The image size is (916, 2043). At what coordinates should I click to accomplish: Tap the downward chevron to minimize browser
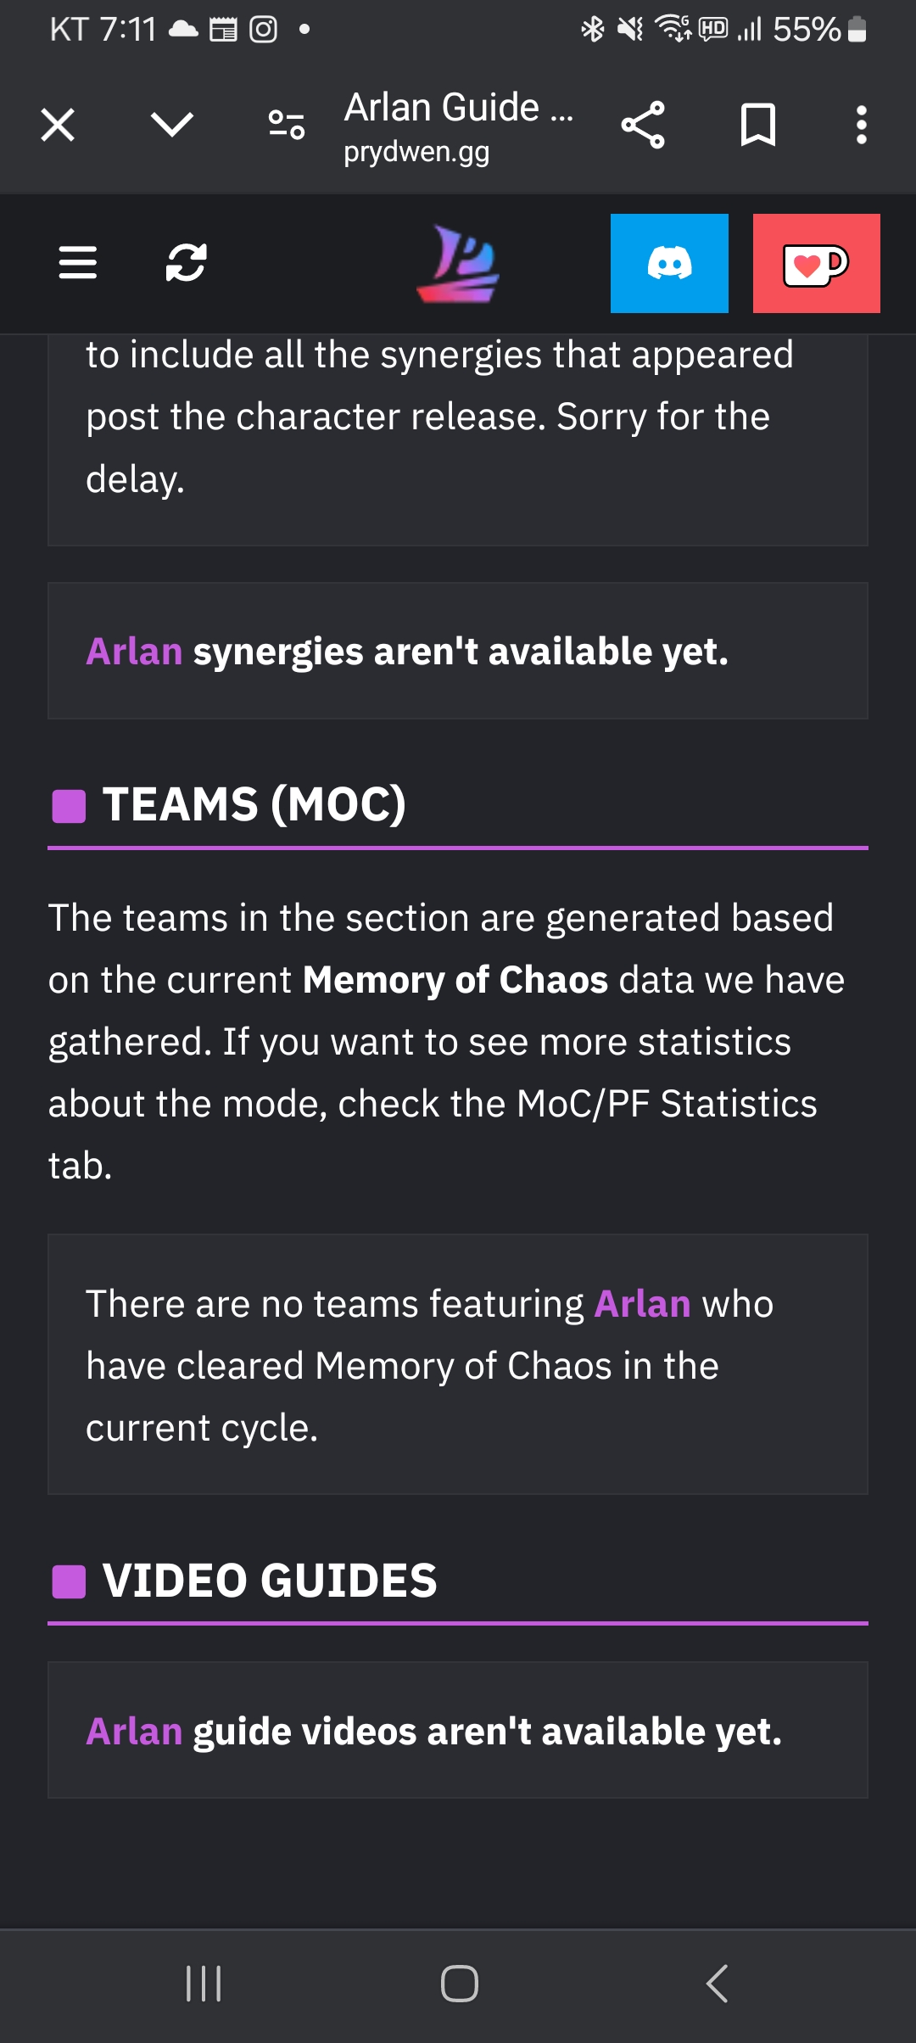171,126
